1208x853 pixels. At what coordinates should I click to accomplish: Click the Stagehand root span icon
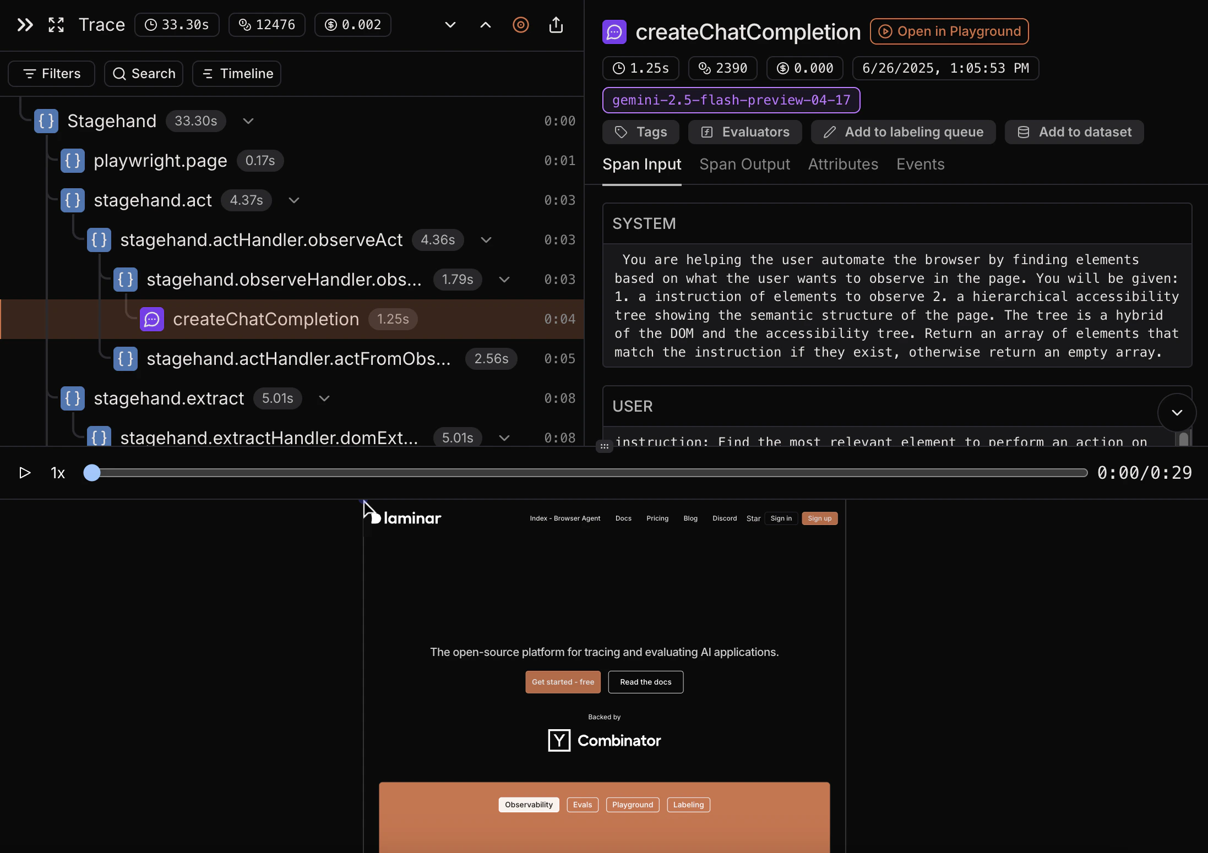[46, 121]
